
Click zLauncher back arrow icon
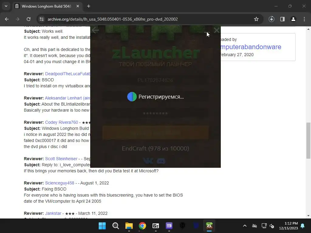pyautogui.click(x=95, y=30)
